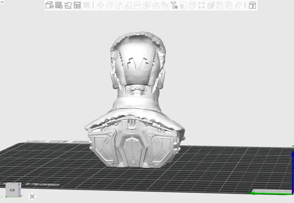Click the Add object cube icon
This screenshot has height=203, width=294.
click(x=50, y=5)
